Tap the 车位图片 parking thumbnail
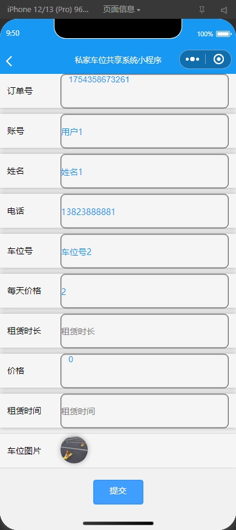The image size is (236, 530). (x=74, y=450)
